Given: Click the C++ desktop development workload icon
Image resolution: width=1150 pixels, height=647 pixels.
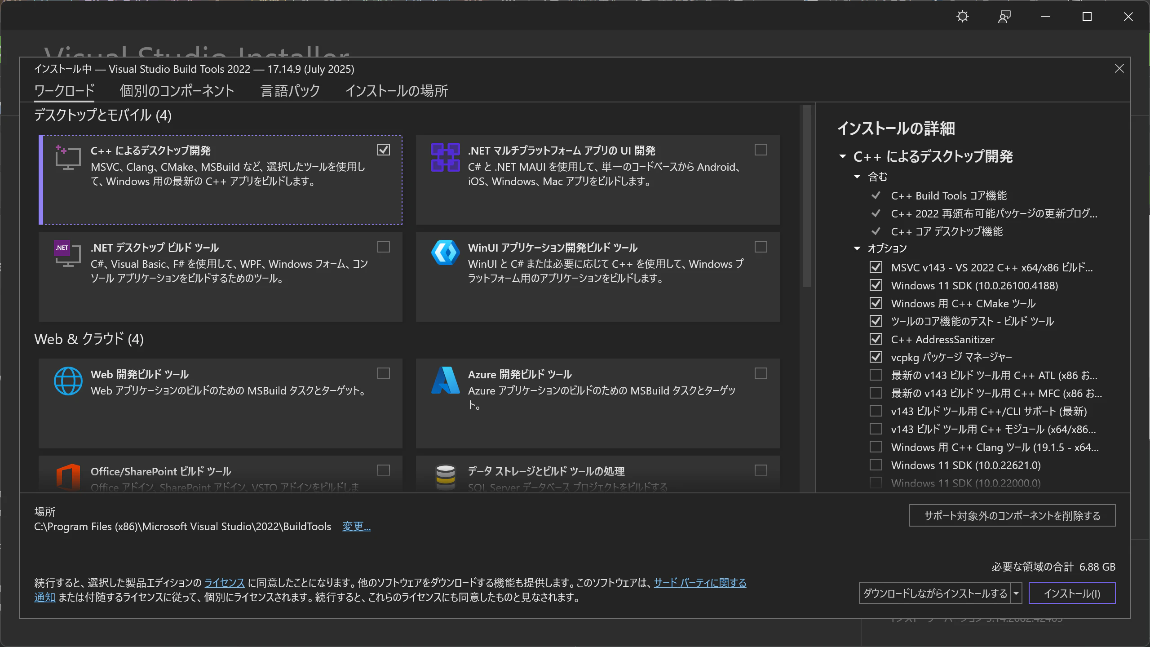Looking at the screenshot, I should 68,157.
